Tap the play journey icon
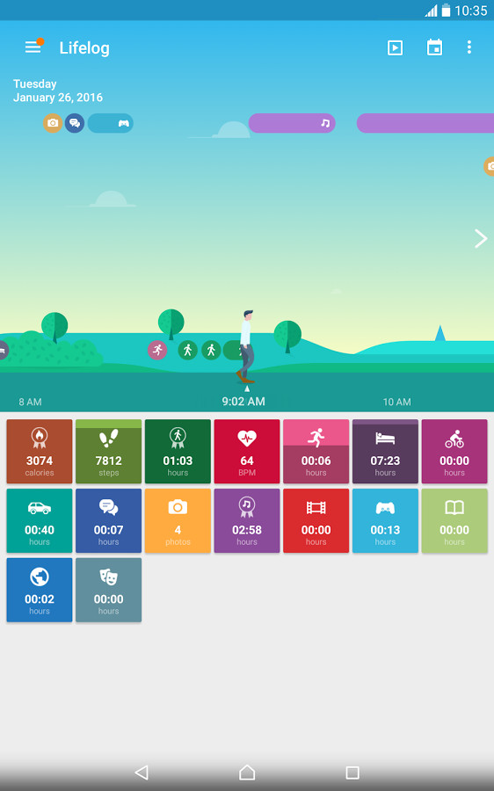 395,48
